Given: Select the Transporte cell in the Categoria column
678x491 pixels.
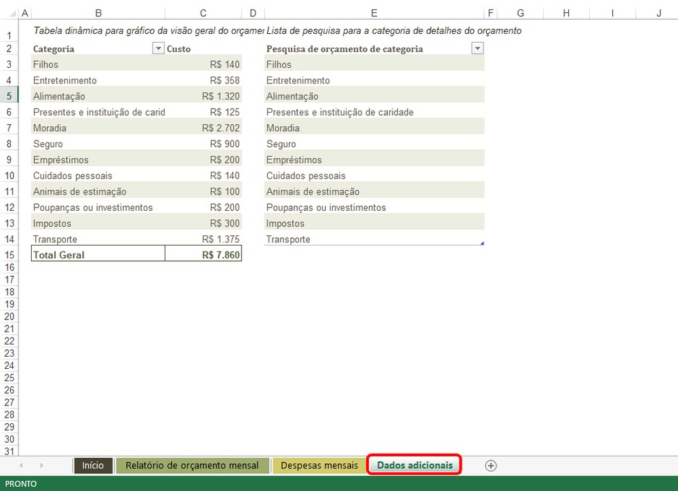Looking at the screenshot, I should pyautogui.click(x=98, y=239).
